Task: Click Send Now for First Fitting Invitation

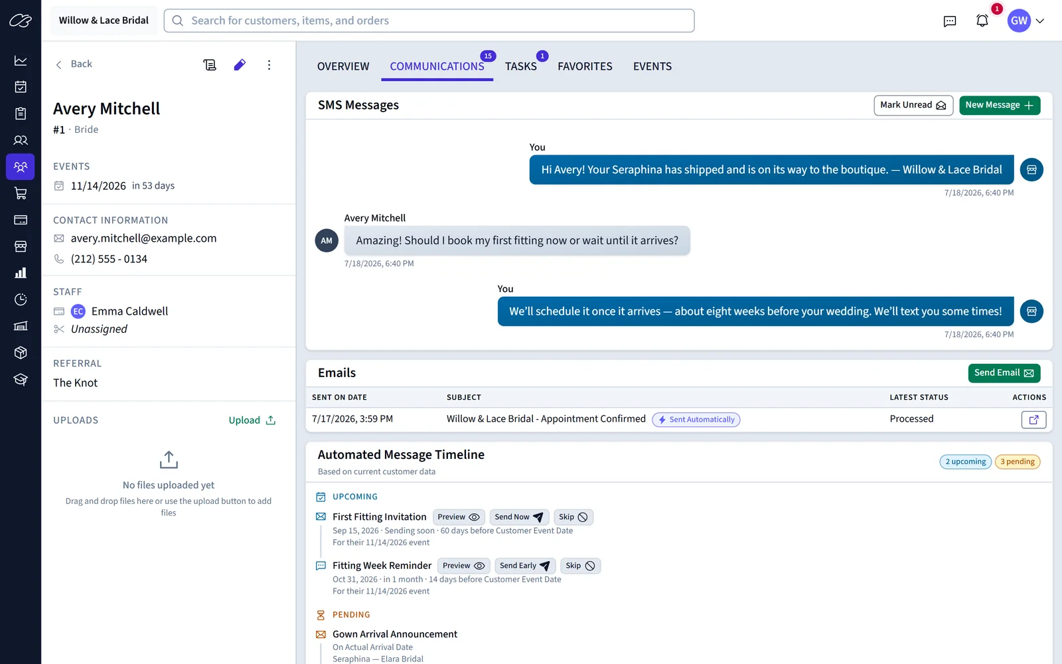Action: point(519,517)
